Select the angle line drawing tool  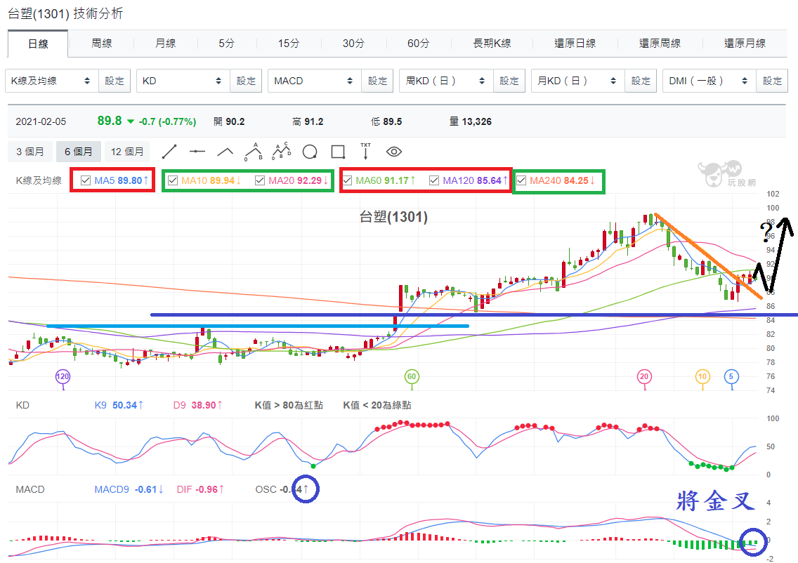pyautogui.click(x=225, y=152)
